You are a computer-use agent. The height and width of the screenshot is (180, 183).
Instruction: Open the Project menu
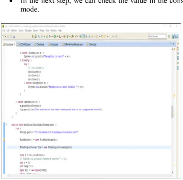click(42, 31)
